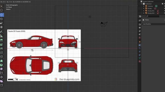This screenshot has height=92, width=165.
Task: Open the Modifier properties wrench tab
Action: click(140, 45)
